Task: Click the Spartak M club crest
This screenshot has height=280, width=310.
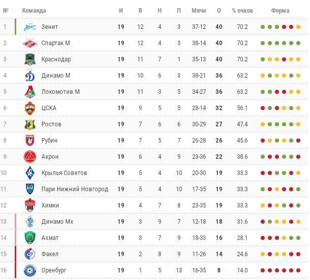Action: coord(30,43)
